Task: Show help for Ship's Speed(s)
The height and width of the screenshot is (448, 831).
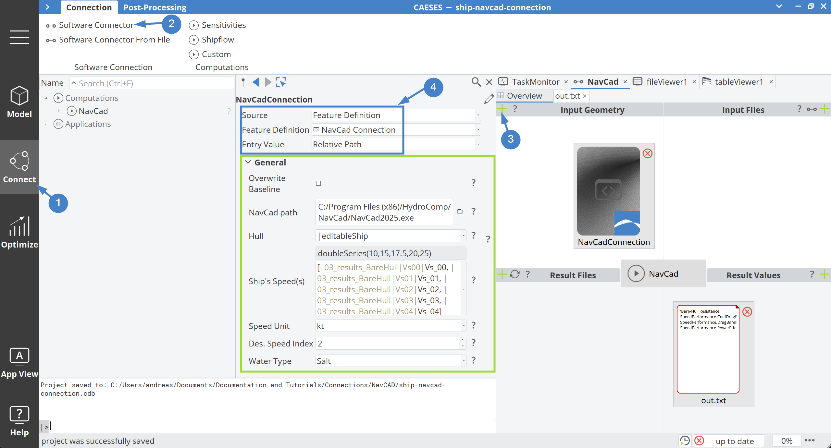Action: (474, 280)
